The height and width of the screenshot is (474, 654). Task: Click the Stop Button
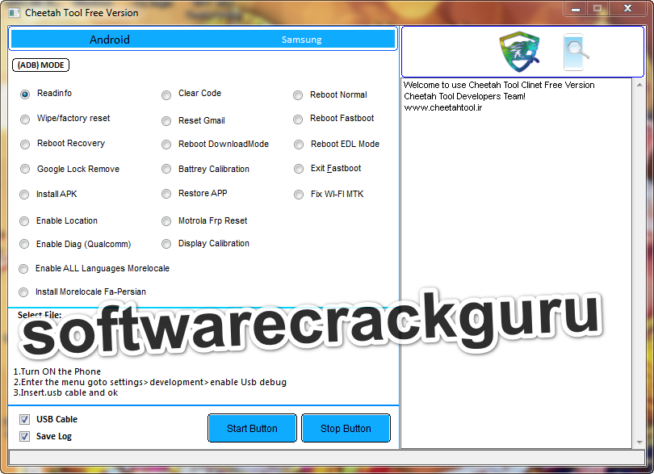coord(346,429)
